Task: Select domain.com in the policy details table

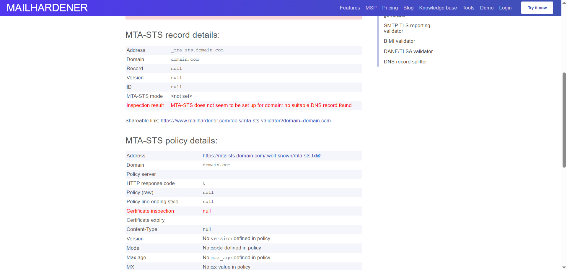Action: tap(217, 165)
